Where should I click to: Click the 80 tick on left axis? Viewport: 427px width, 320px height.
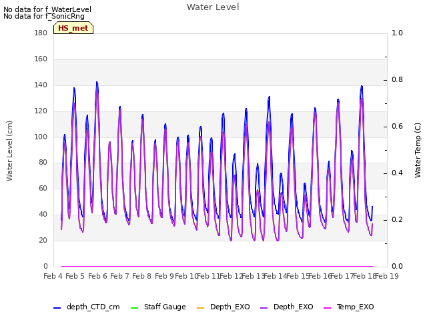coord(43,163)
